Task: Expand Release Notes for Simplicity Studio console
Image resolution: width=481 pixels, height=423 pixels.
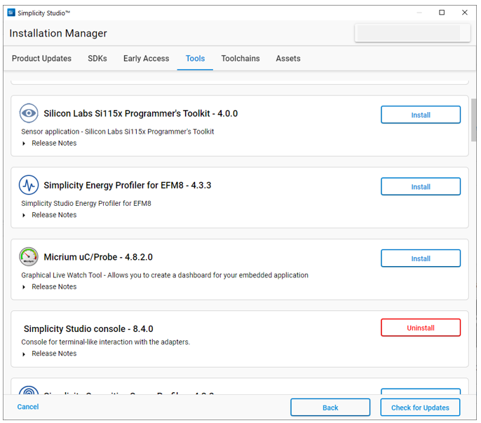Action: click(24, 354)
